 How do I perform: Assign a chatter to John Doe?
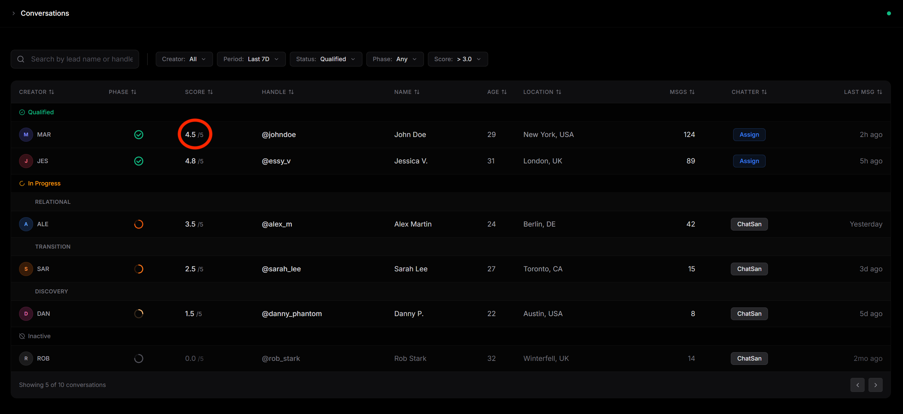pos(749,135)
